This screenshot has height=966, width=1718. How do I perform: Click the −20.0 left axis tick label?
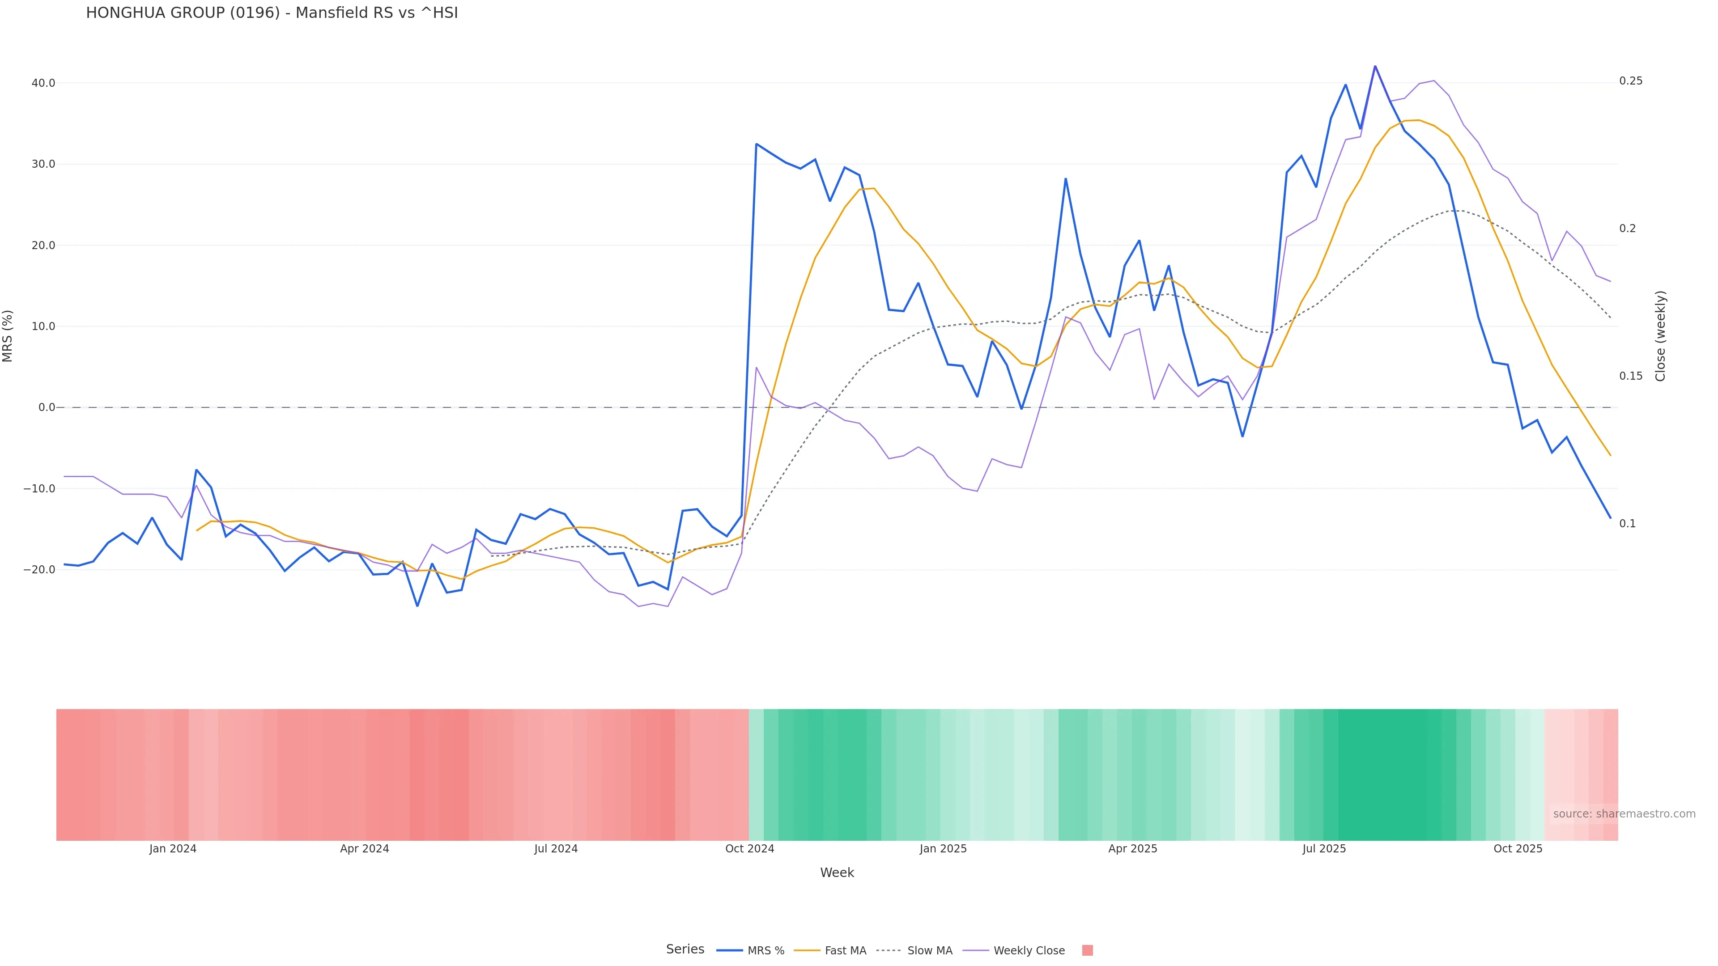tap(39, 569)
